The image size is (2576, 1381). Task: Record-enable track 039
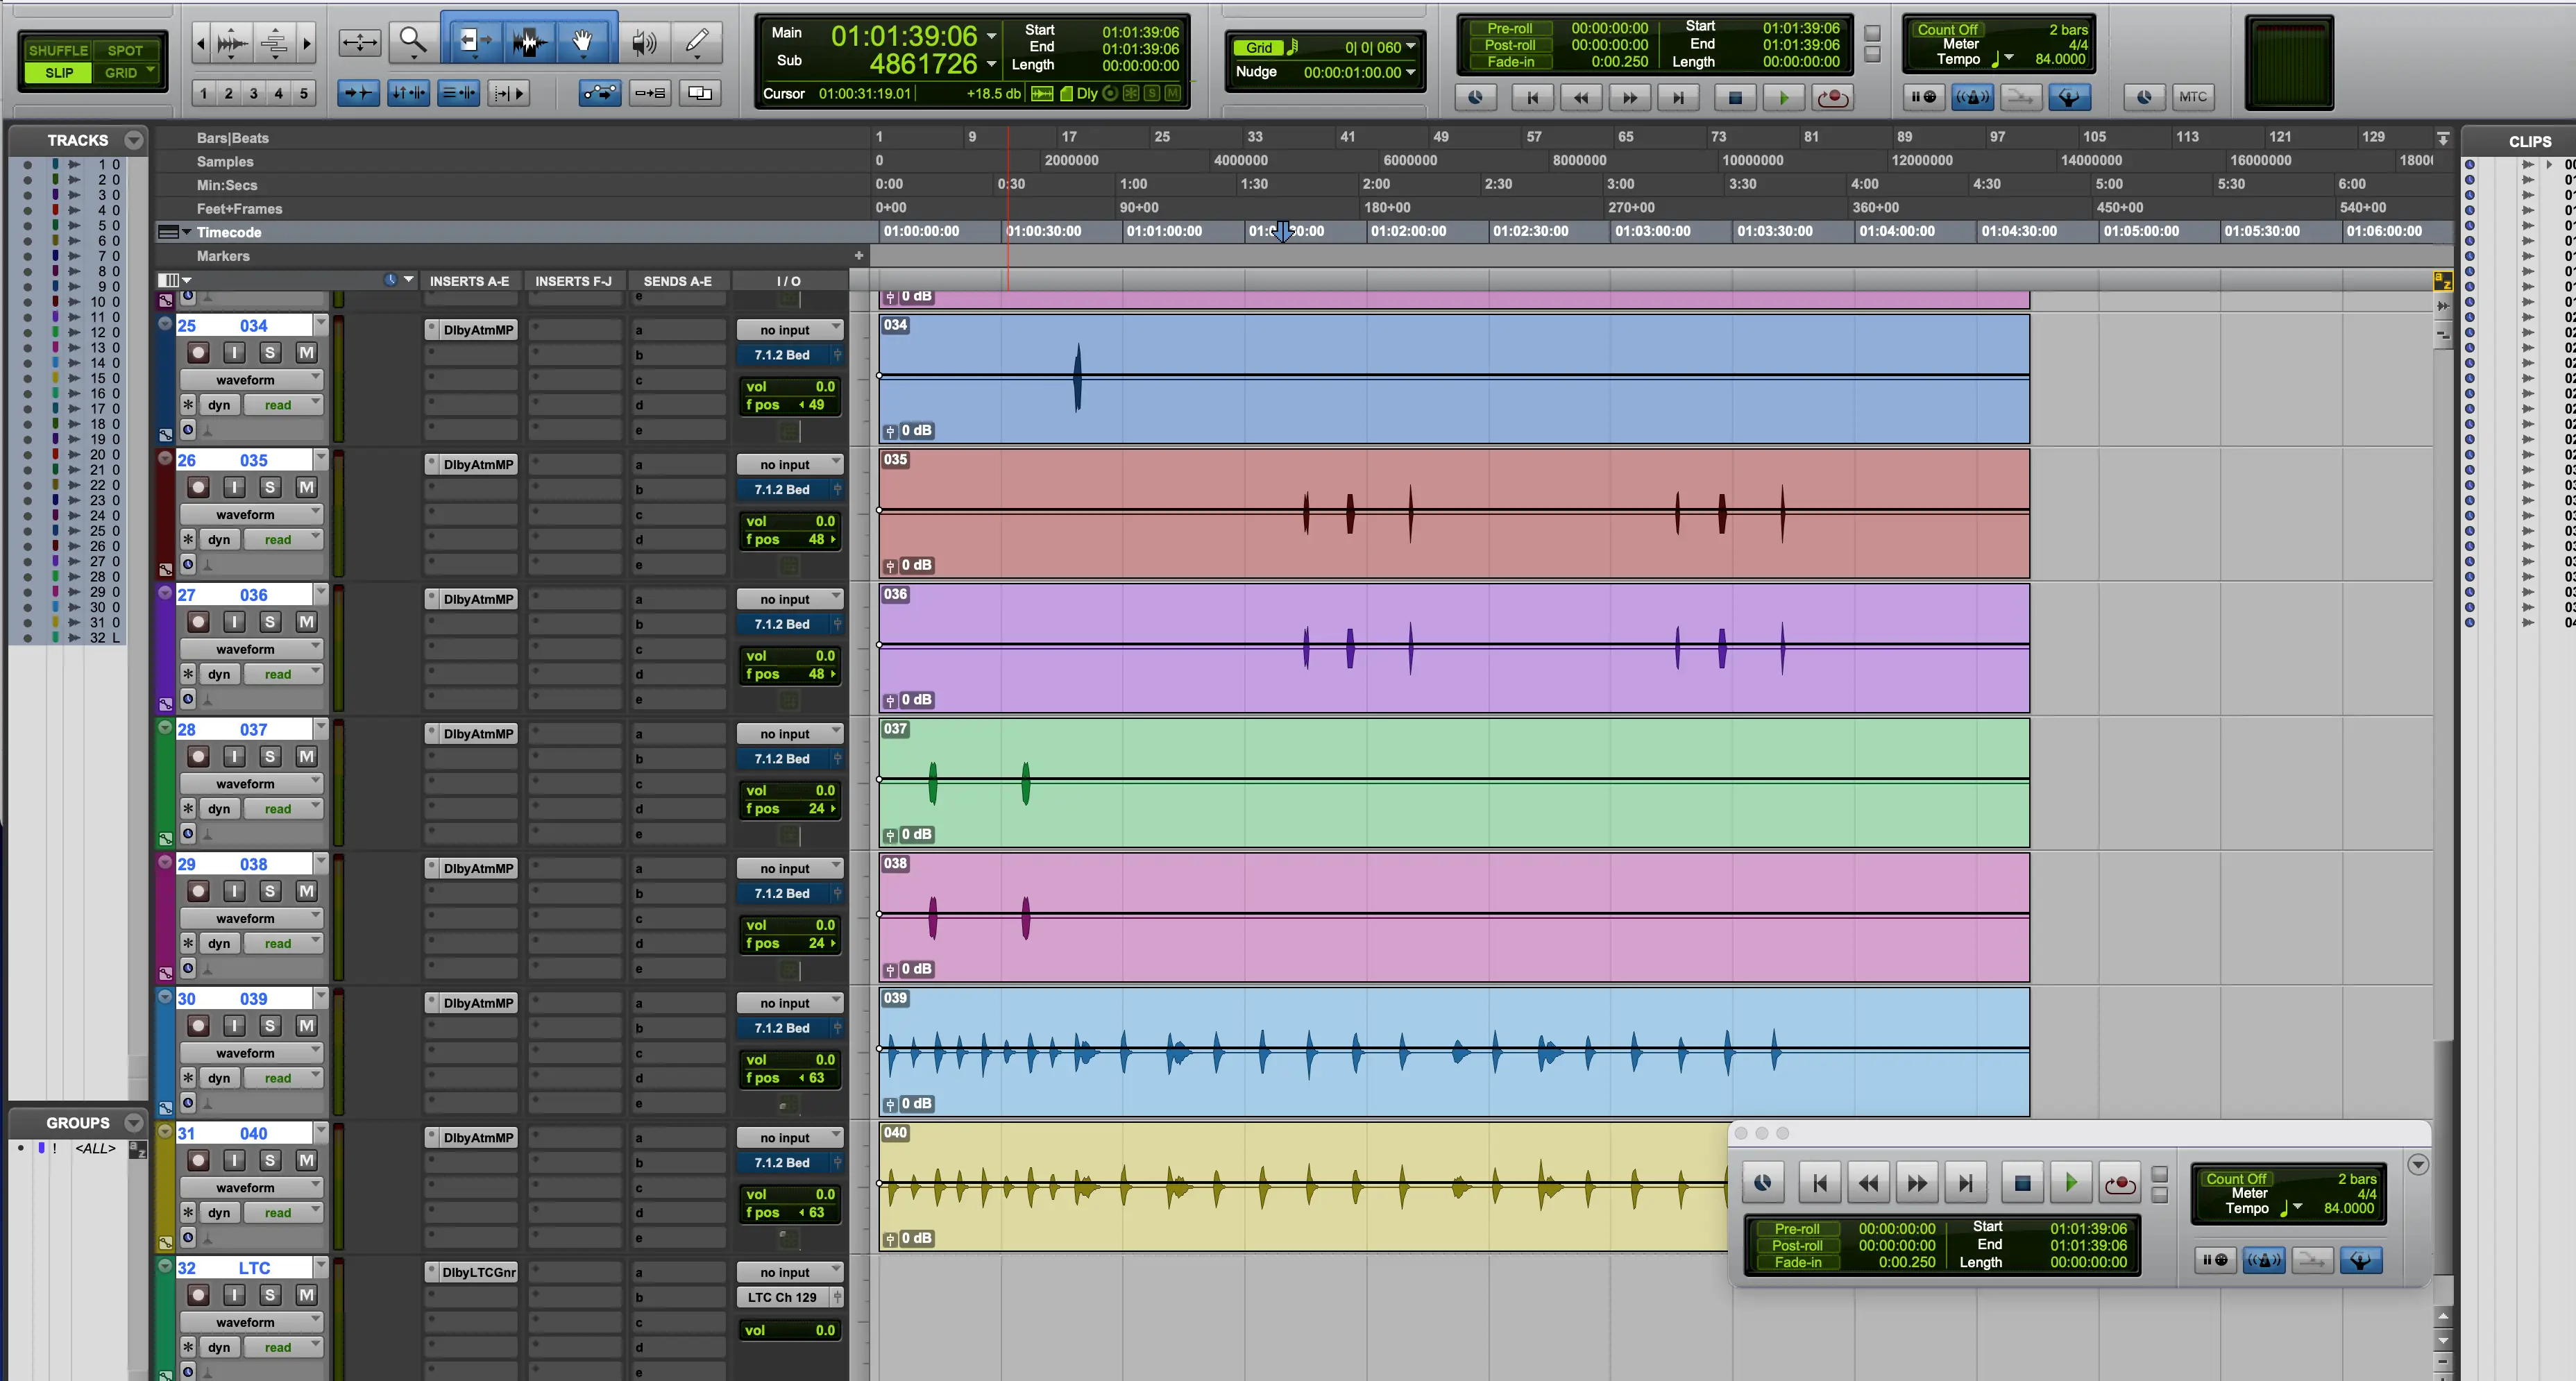click(x=198, y=1026)
